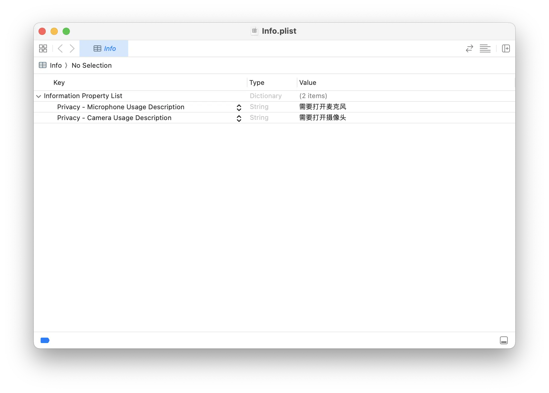The width and height of the screenshot is (549, 393).
Task: Minimize the Info.plist window
Action: [54, 31]
